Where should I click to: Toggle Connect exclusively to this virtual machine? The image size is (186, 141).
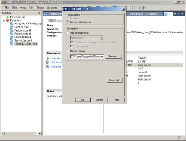(71, 42)
